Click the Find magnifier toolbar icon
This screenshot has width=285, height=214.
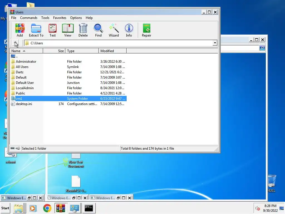point(98,30)
